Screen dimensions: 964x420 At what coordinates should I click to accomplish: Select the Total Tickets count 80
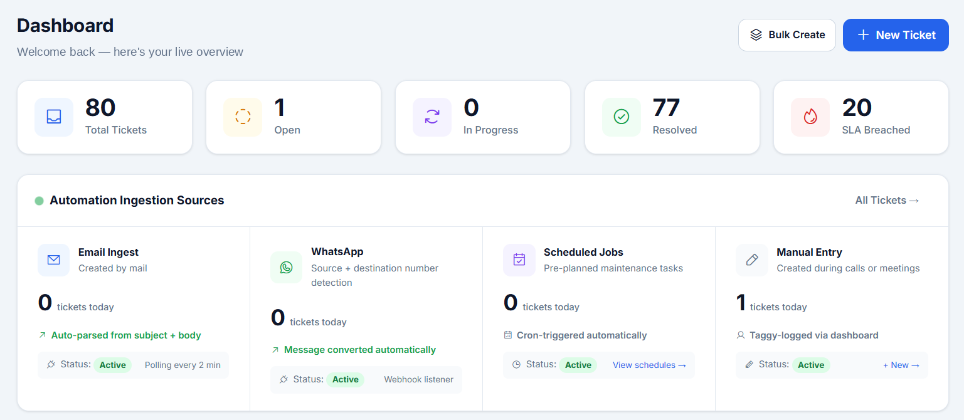click(100, 108)
